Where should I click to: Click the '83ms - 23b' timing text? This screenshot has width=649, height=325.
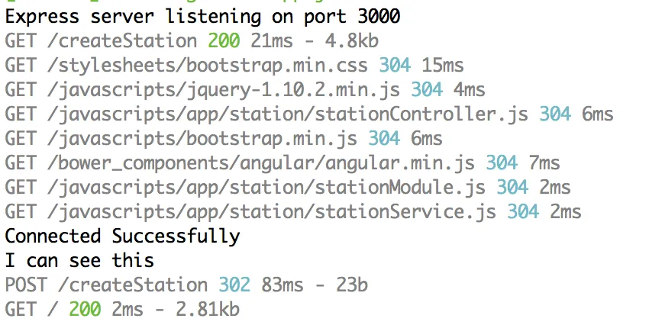[315, 285]
